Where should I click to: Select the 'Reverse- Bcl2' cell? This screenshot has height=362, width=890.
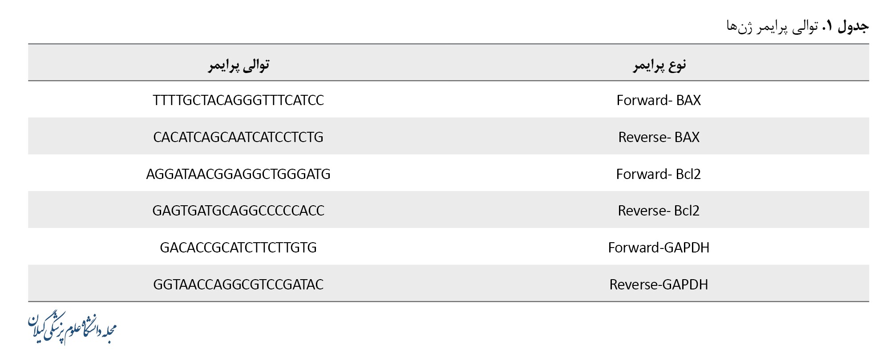click(659, 211)
